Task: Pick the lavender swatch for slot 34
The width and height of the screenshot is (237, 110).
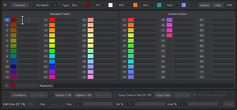Action: coord(91,67)
